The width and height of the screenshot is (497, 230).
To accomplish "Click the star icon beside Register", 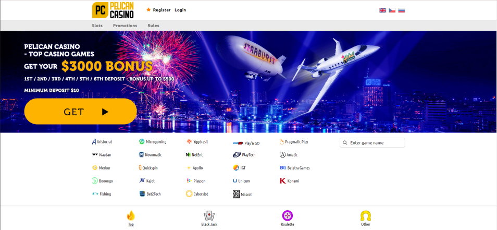I will 148,10.
